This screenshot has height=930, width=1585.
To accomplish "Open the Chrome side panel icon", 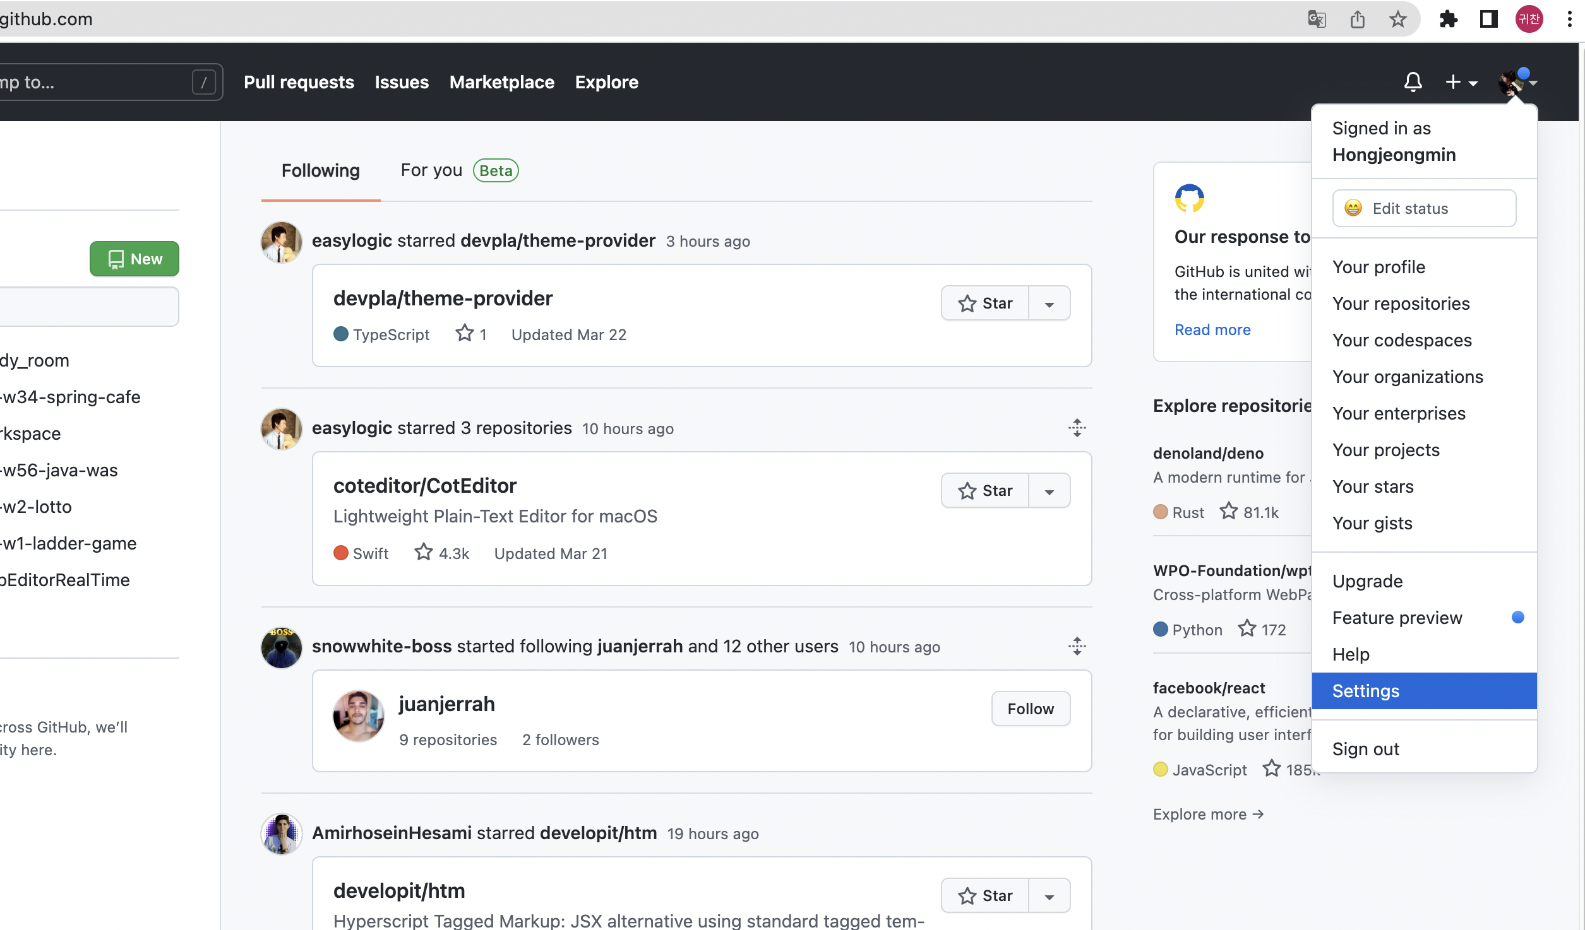I will click(1488, 20).
